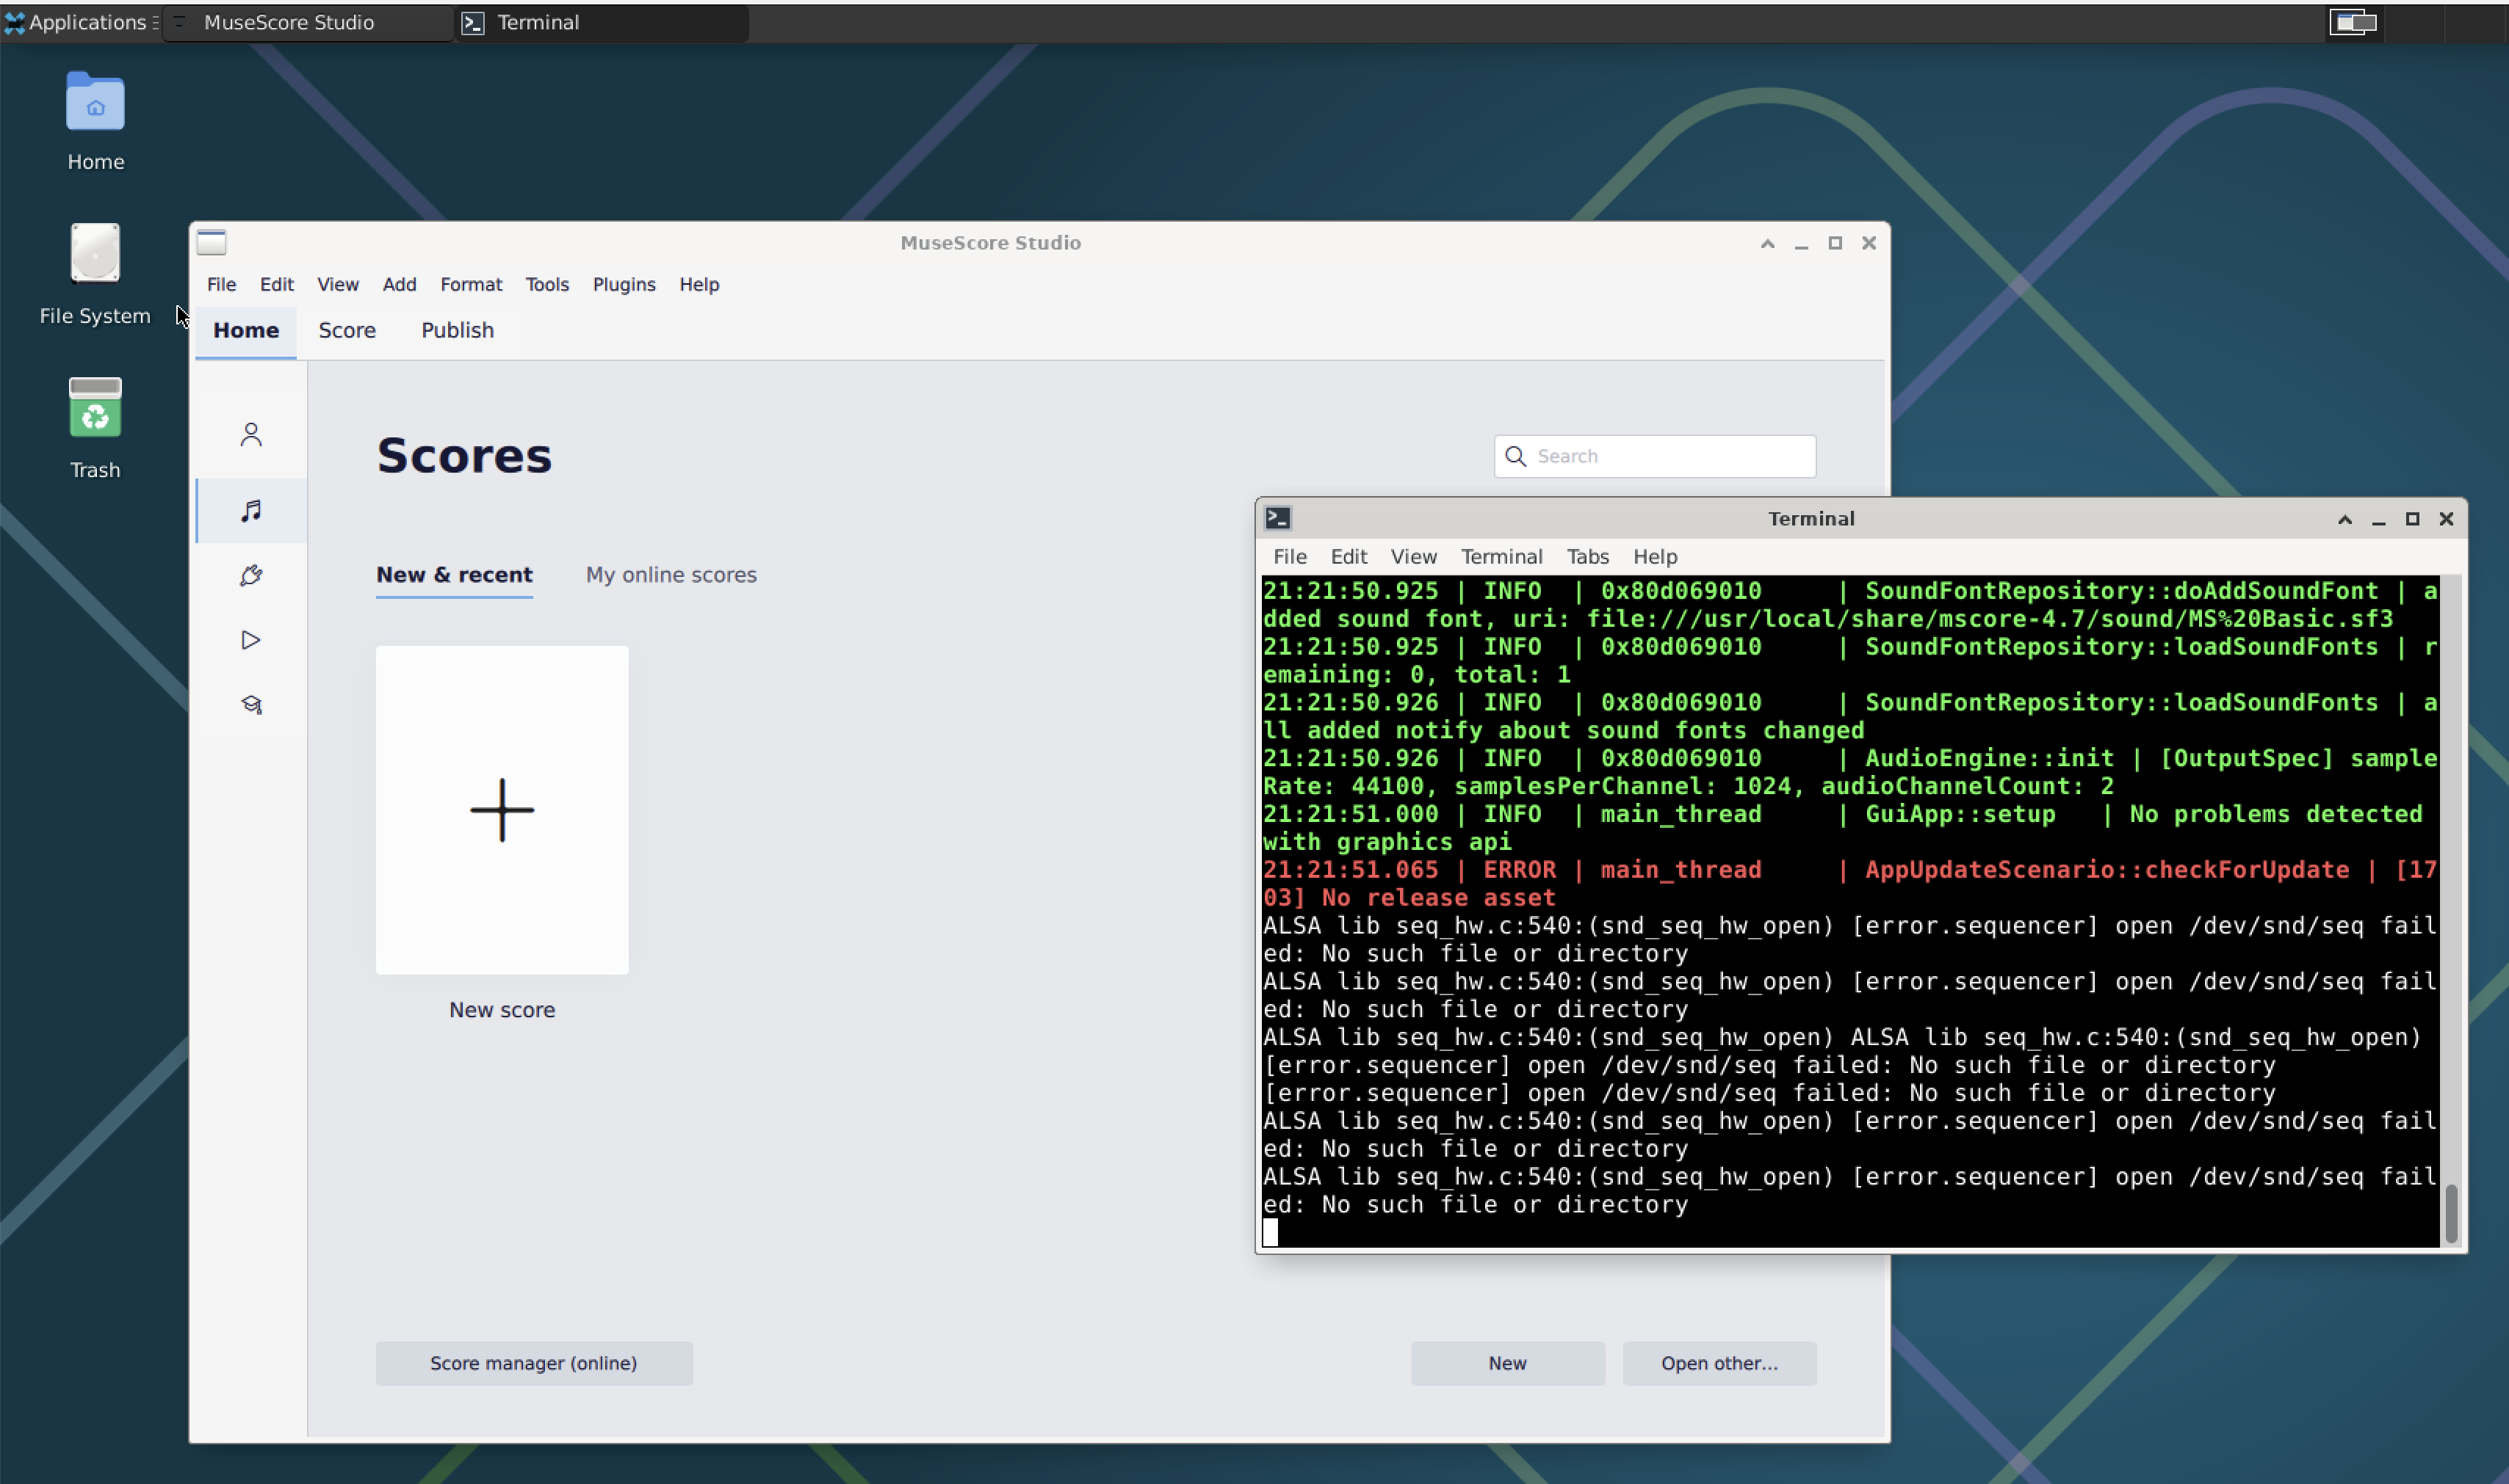Click the MuseScore window menu icon in titlebar
This screenshot has width=2509, height=1484.
click(212, 243)
